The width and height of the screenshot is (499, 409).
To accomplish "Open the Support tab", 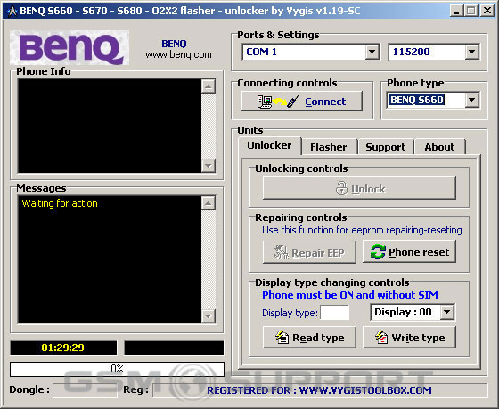I will pos(385,147).
